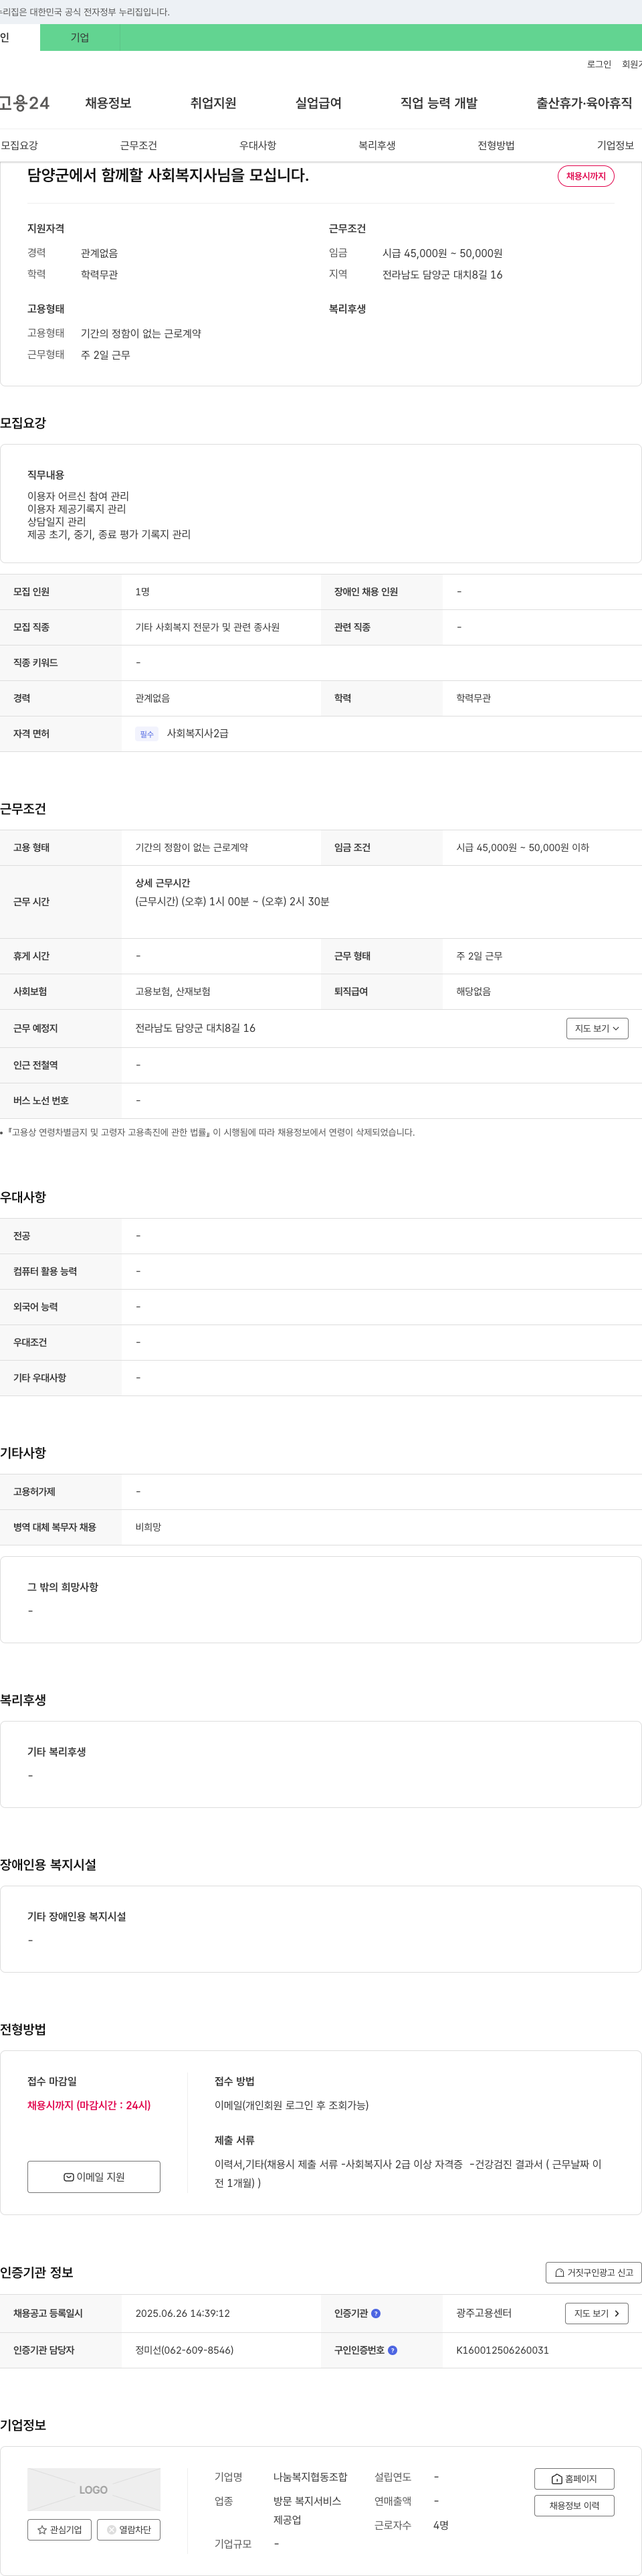Screen dimensions: 642x2576
Task: Click the company name 나눔복지협동조합
Action: [310, 2477]
